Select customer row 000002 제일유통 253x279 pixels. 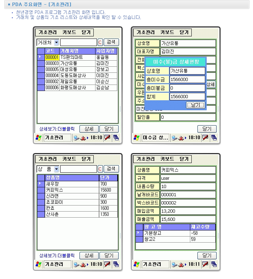point(77,81)
